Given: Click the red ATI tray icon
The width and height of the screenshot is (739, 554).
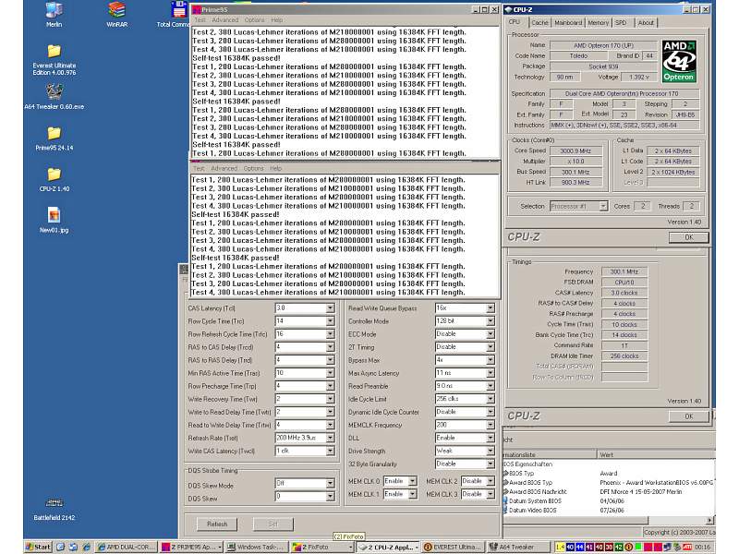Looking at the screenshot, I should coord(687,548).
